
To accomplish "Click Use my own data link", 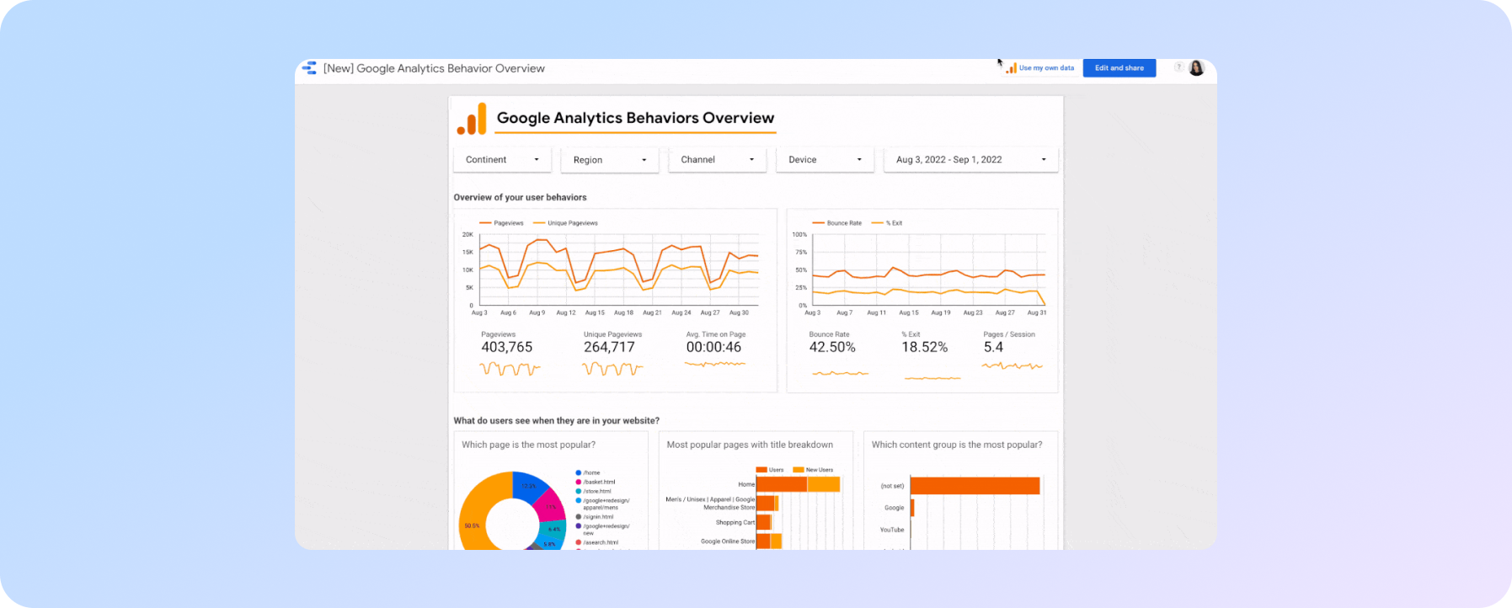I will pos(1045,68).
